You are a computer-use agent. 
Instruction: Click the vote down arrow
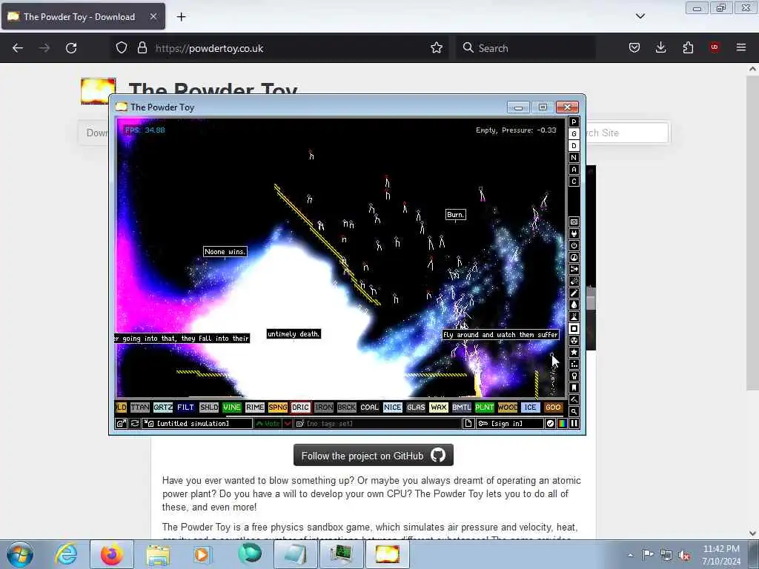coord(288,423)
